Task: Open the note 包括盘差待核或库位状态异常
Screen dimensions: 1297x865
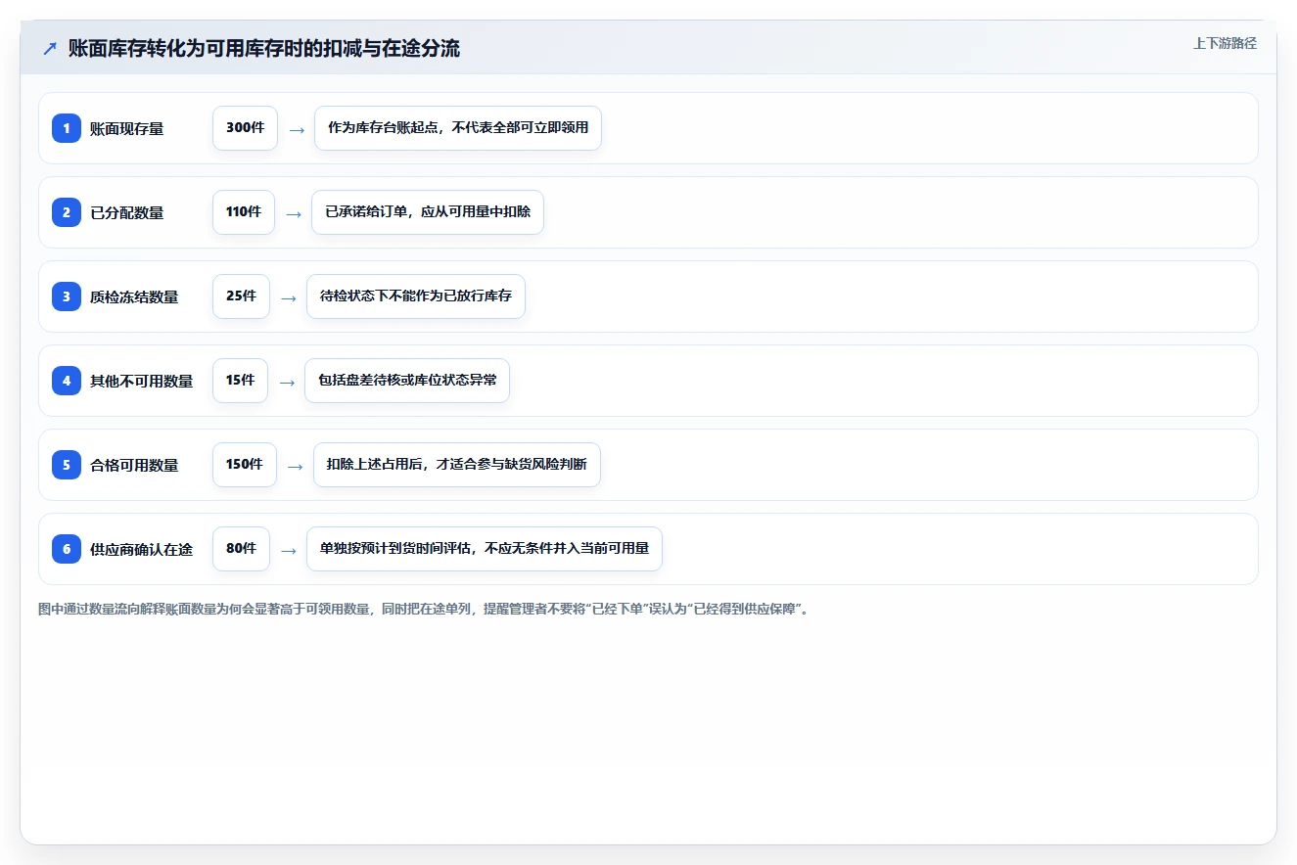Action: 407,381
